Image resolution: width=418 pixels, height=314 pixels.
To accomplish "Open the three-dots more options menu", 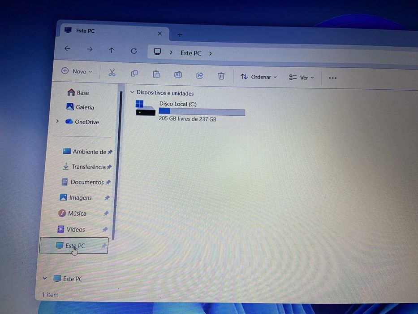I will point(332,78).
